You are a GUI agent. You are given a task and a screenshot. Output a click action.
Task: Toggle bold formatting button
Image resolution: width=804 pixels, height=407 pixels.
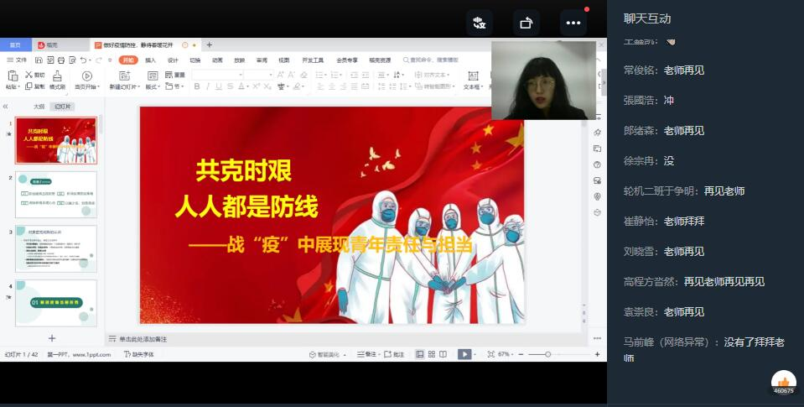coord(196,86)
